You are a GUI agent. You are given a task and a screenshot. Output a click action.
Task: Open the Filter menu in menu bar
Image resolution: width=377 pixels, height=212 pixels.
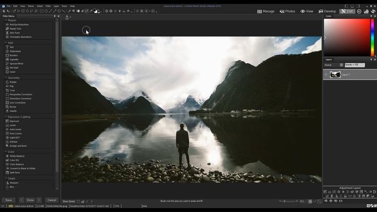(48, 6)
